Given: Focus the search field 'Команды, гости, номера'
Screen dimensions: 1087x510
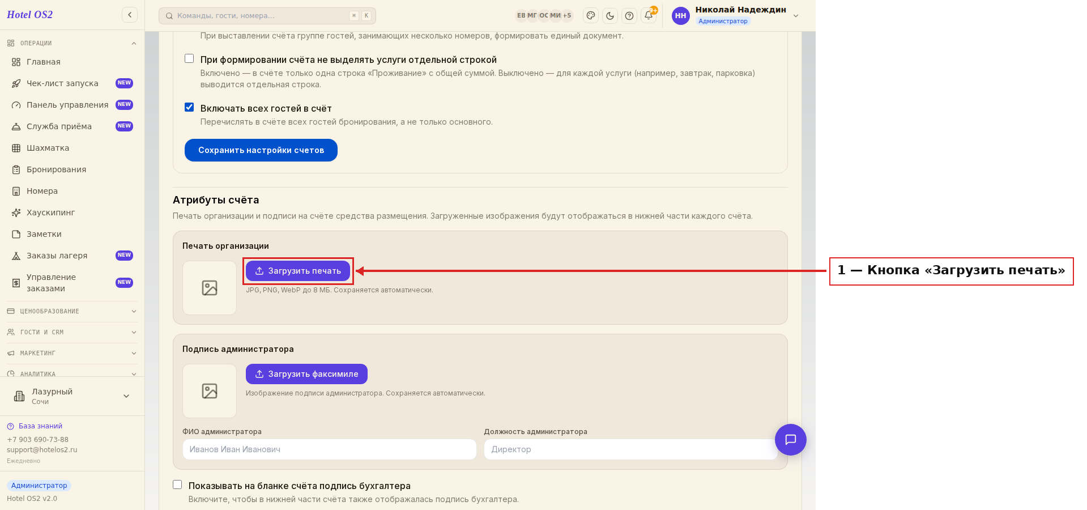Looking at the screenshot, I should click(x=267, y=16).
